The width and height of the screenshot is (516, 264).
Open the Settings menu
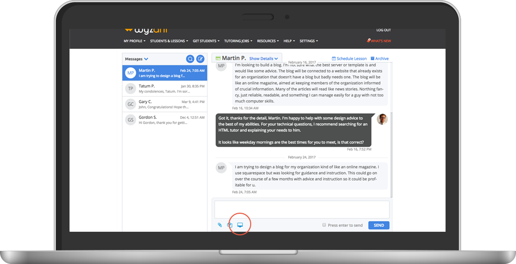click(309, 41)
